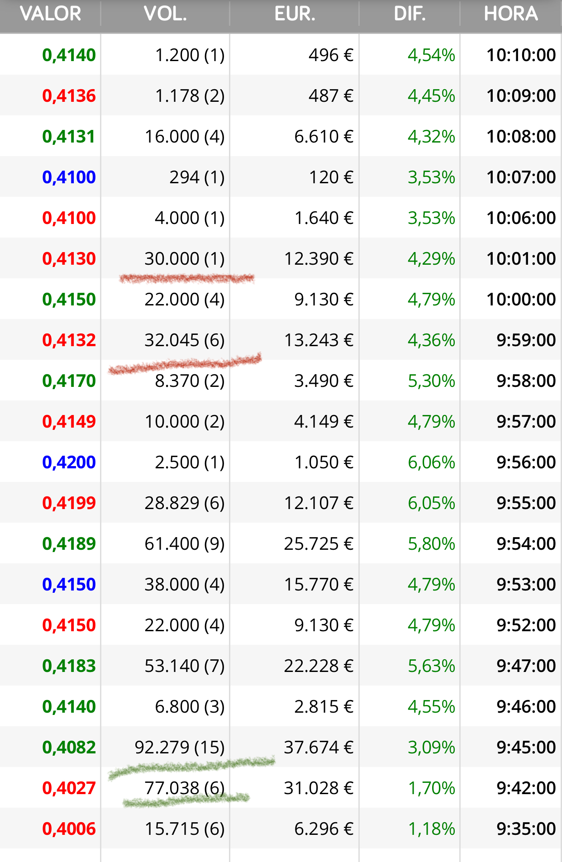Screen dimensions: 562x862
Task: Click percentage 5,80%
Action: pyautogui.click(x=431, y=544)
